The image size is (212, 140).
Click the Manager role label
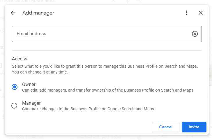tap(31, 103)
